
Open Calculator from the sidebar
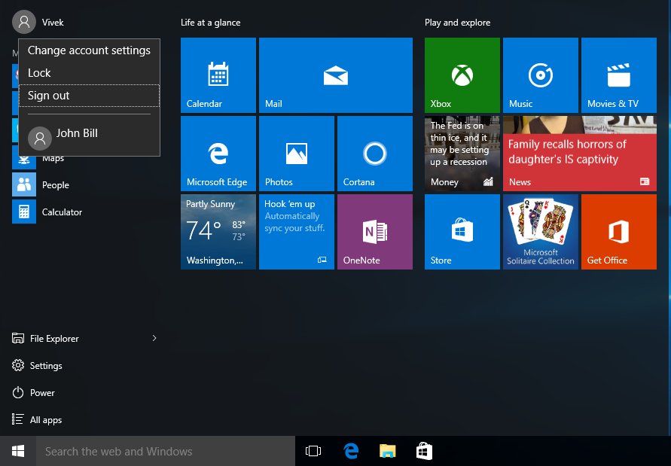point(62,212)
